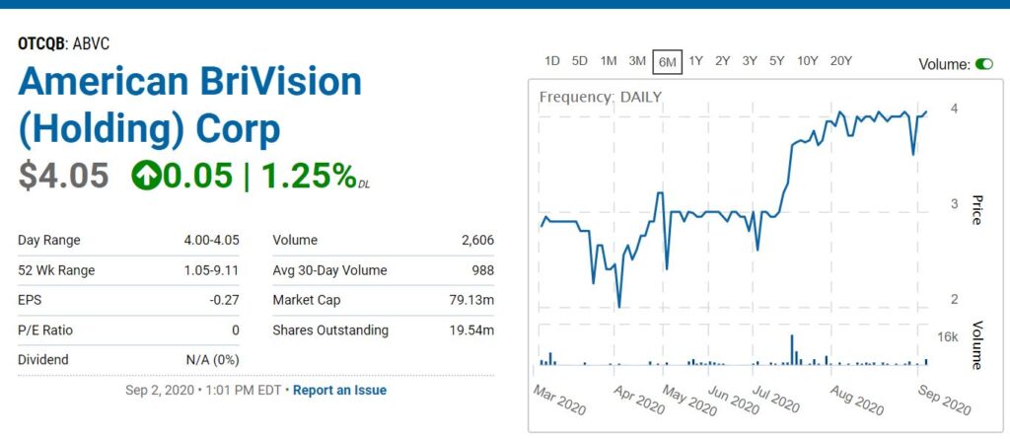Select the 5D chart range

point(580,61)
